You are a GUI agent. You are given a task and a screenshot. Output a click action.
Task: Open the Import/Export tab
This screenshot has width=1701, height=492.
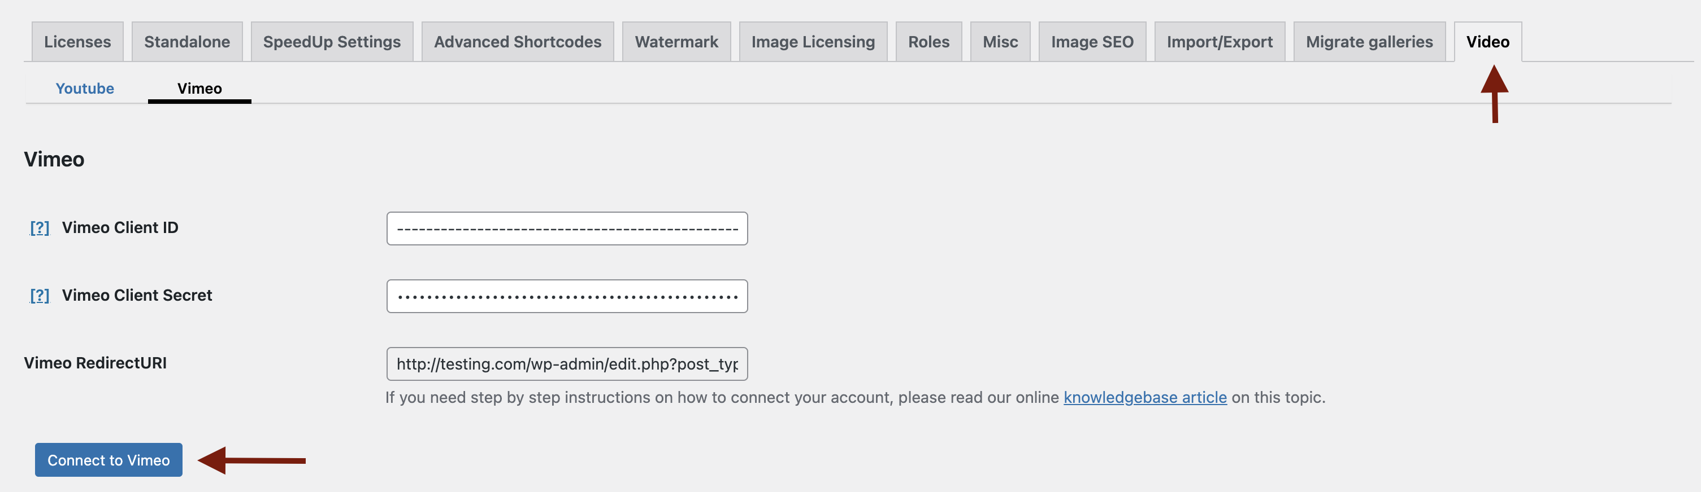[1220, 42]
